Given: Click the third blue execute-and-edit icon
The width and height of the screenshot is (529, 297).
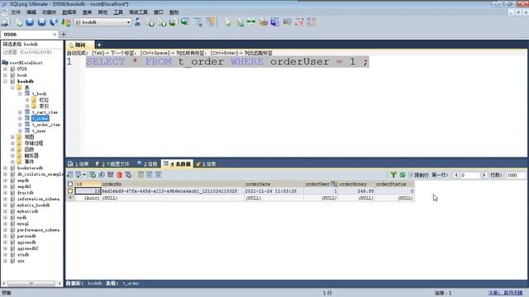Looking at the screenshot, I should click(53, 22).
